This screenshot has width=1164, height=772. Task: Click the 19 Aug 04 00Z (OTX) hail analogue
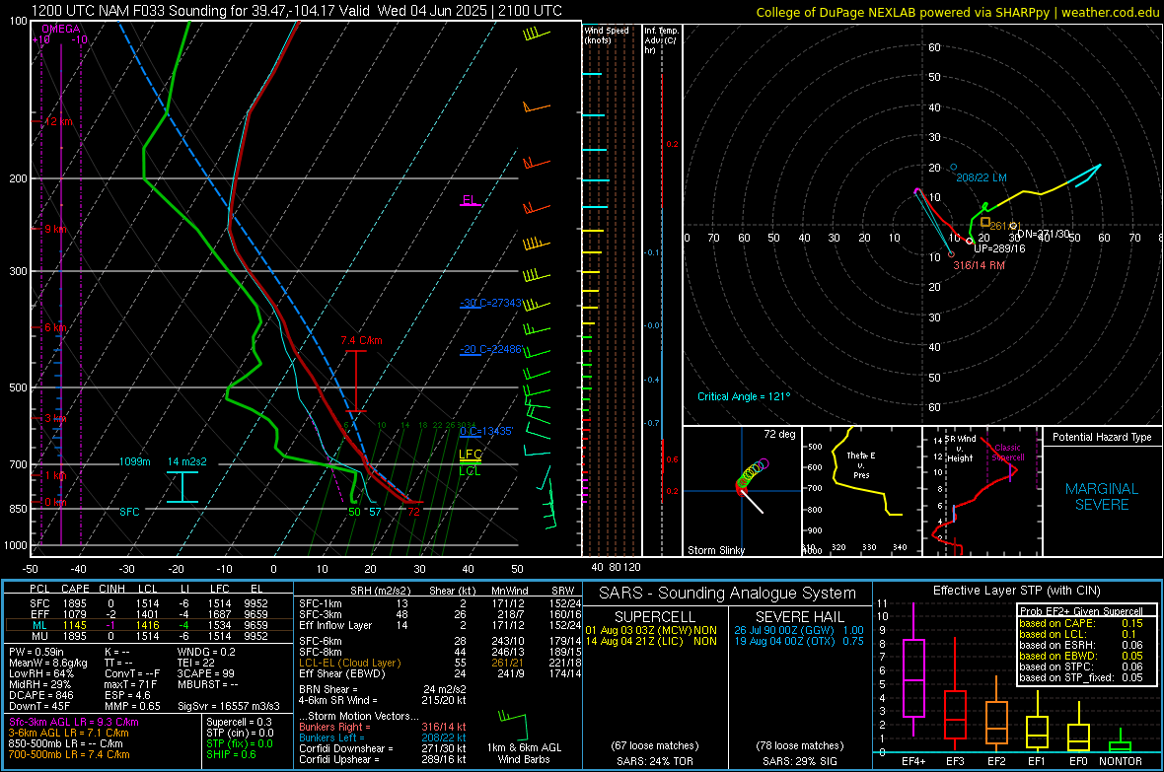click(799, 641)
